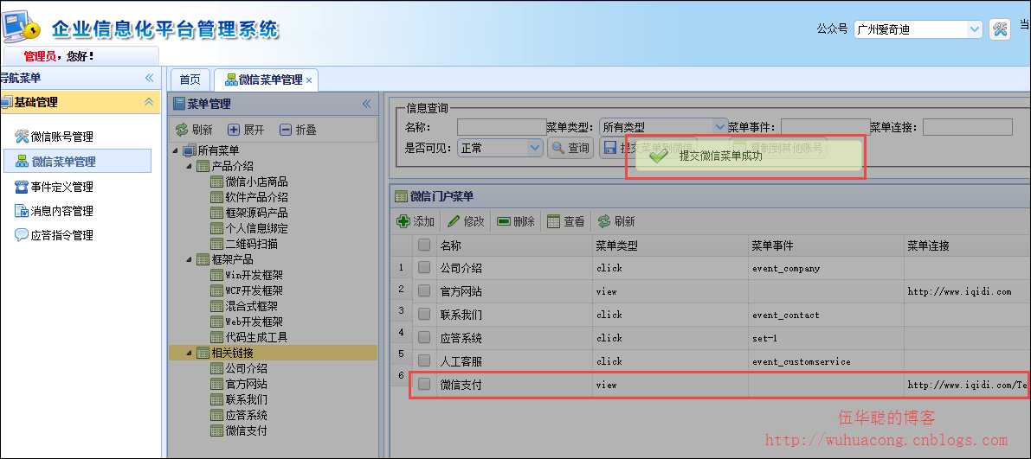Select Win开发框架 tree node
This screenshot has width=1031, height=459.
pos(248,275)
